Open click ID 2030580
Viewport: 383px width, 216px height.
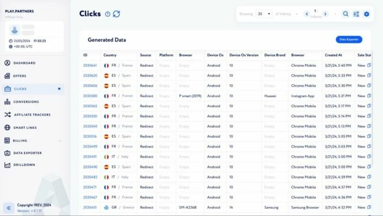click(x=90, y=96)
